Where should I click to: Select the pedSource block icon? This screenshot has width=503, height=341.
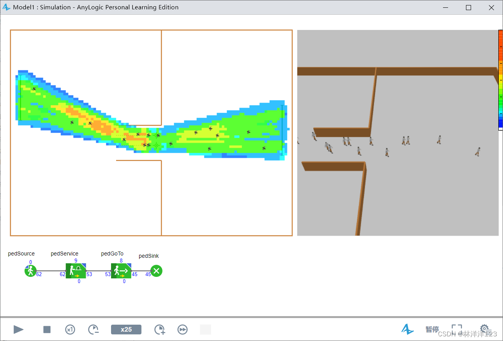point(30,271)
